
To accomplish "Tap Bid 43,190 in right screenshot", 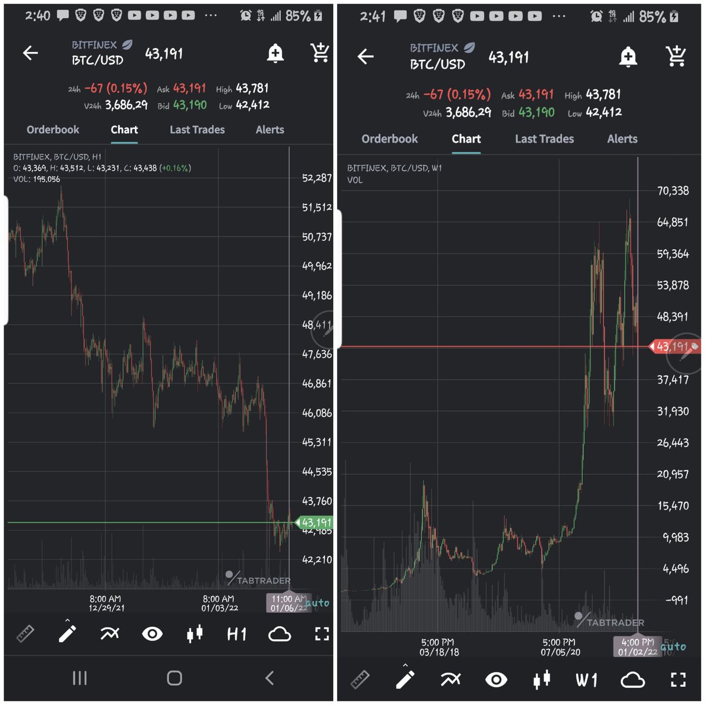I will (528, 112).
